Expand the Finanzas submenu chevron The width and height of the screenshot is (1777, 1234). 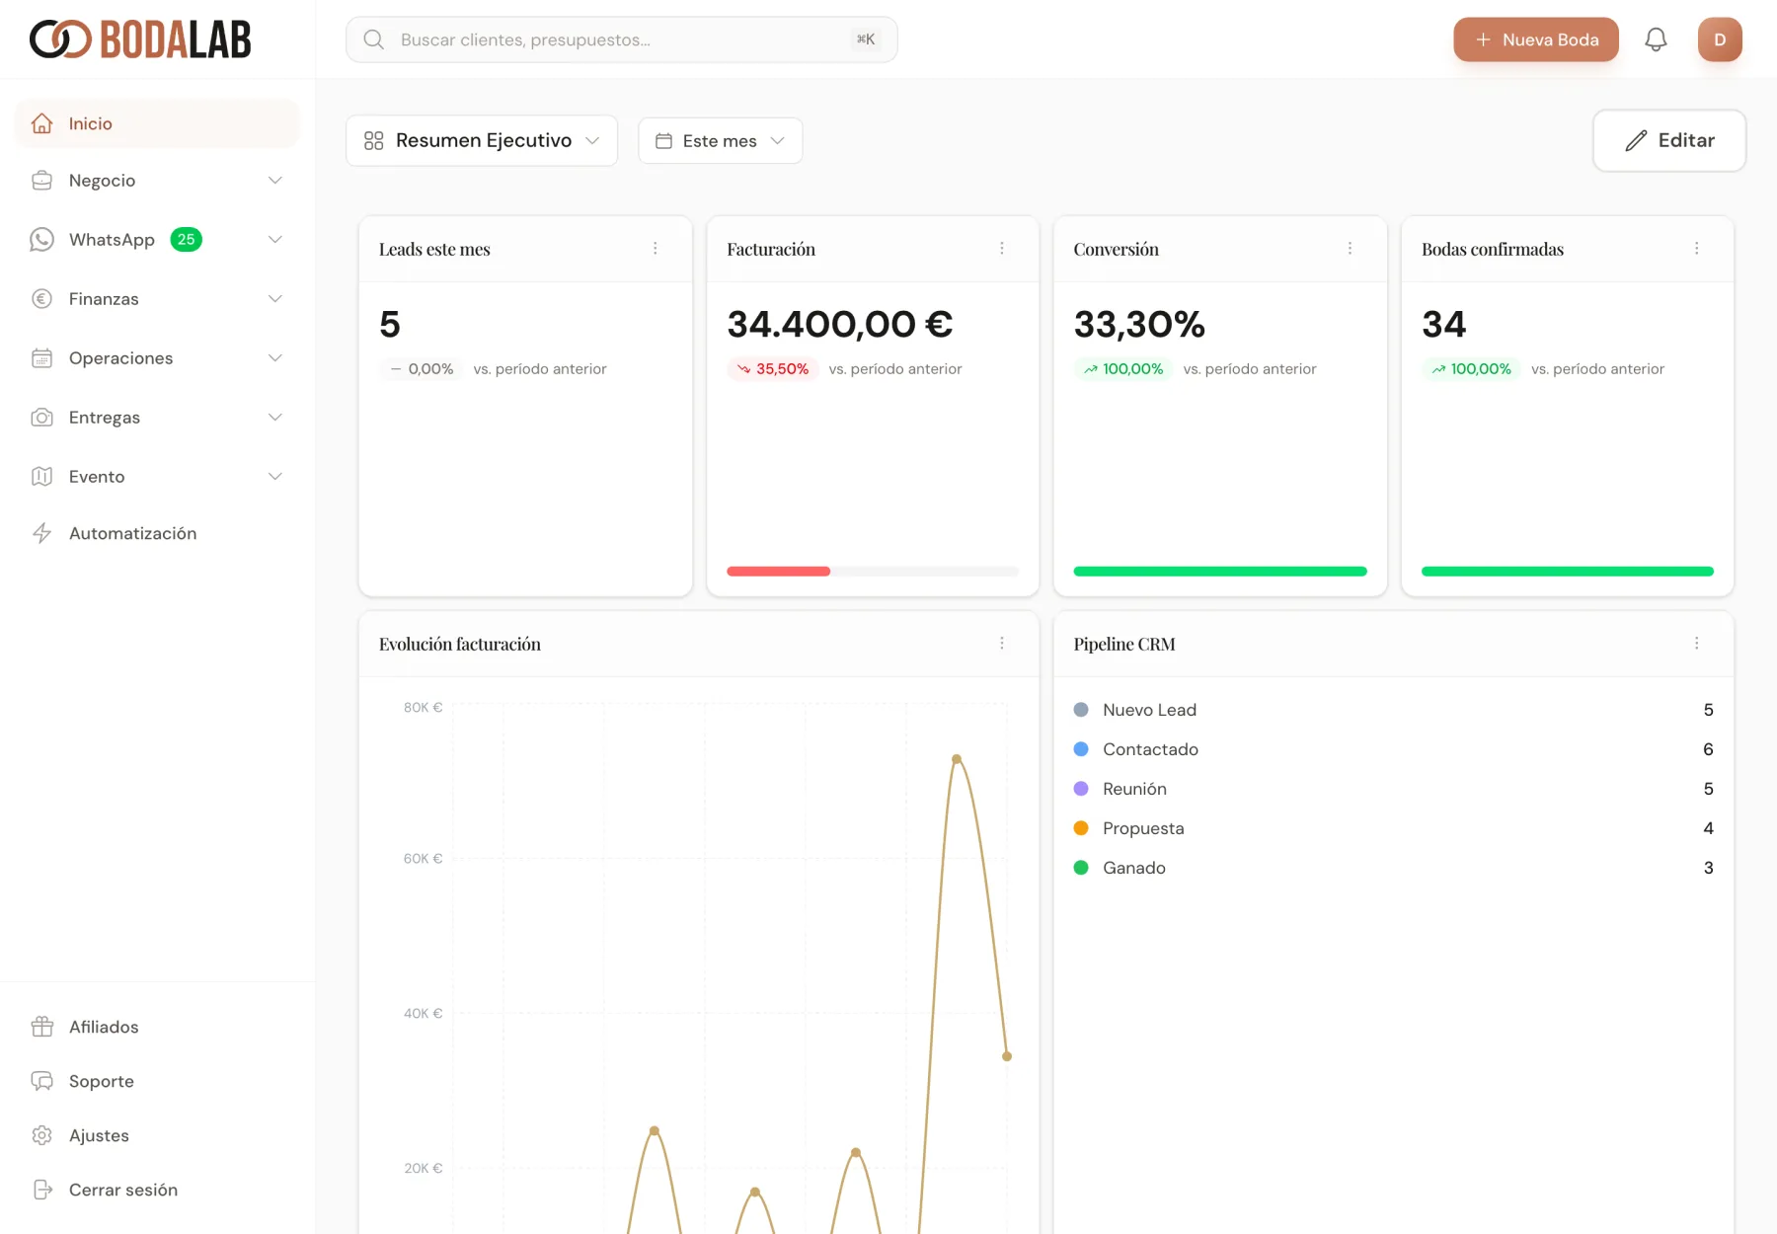(x=275, y=299)
